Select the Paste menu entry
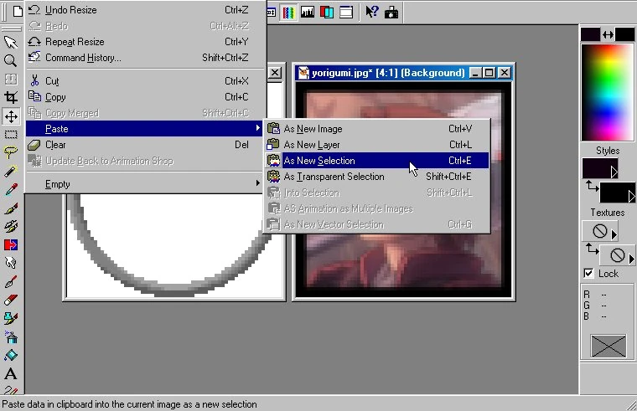Viewport: 637px width, 411px height. 144,129
